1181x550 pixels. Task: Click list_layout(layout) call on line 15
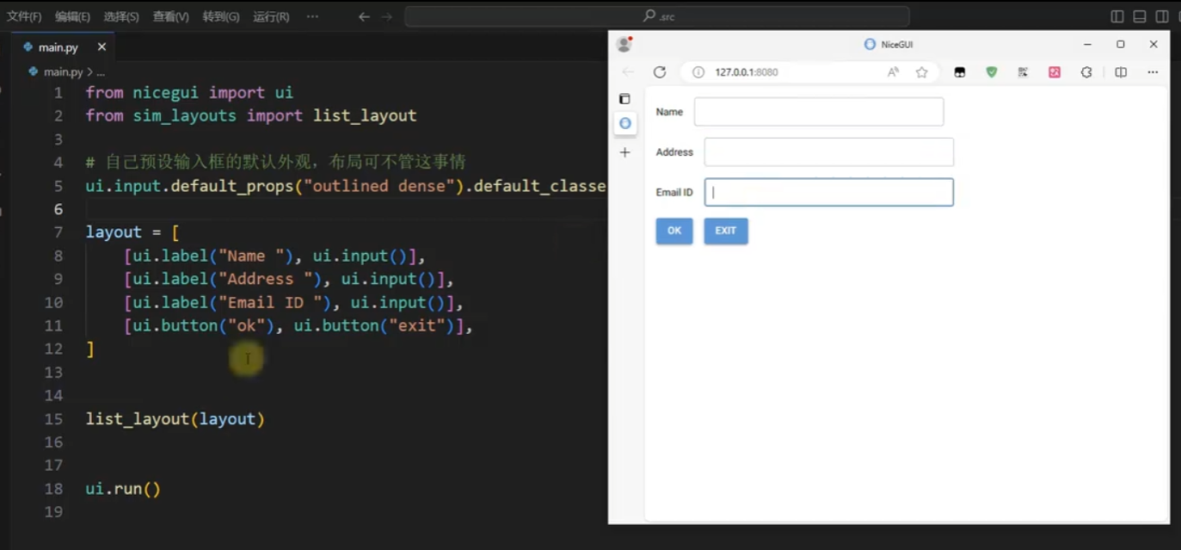(175, 419)
